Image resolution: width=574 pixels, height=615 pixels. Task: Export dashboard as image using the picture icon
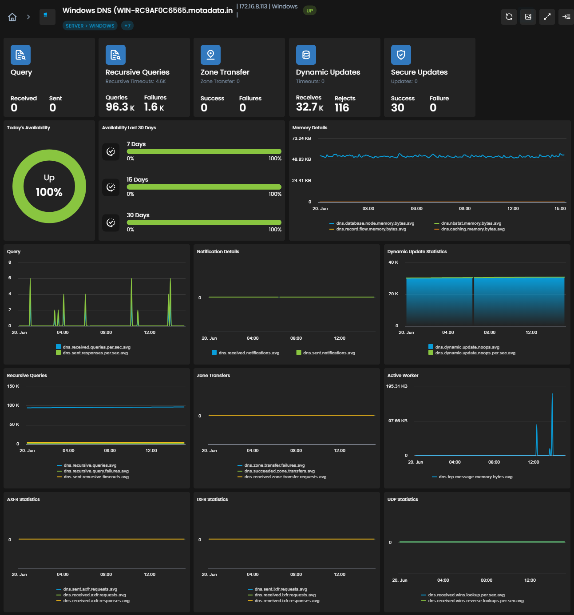pyautogui.click(x=528, y=17)
